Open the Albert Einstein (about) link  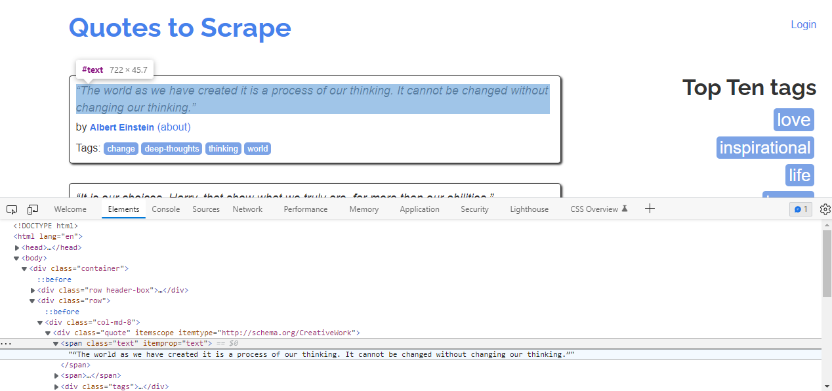(x=174, y=127)
